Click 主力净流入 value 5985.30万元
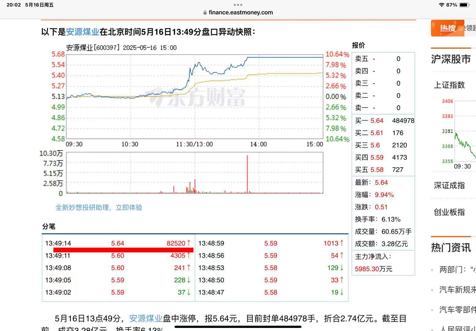 373,269
